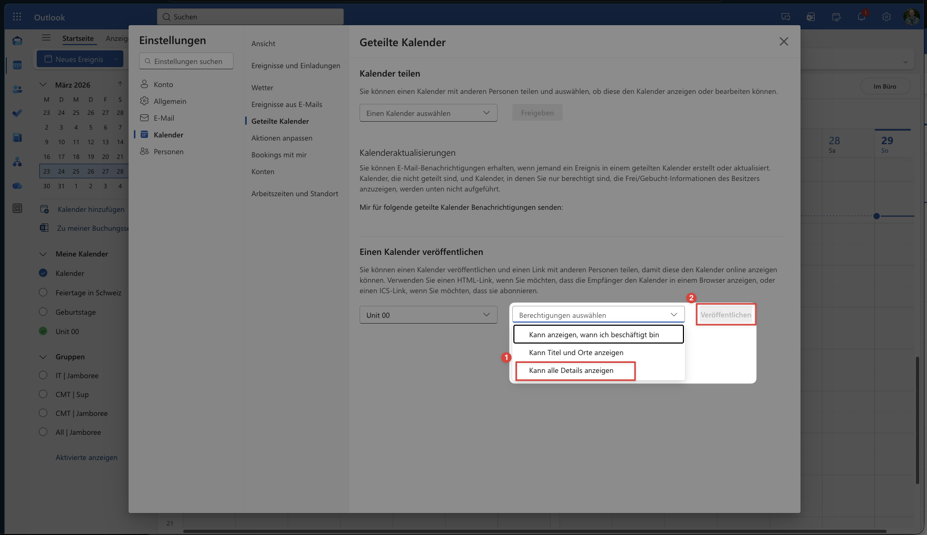Open the Einen Kalender auswählen dropdown

(428, 112)
